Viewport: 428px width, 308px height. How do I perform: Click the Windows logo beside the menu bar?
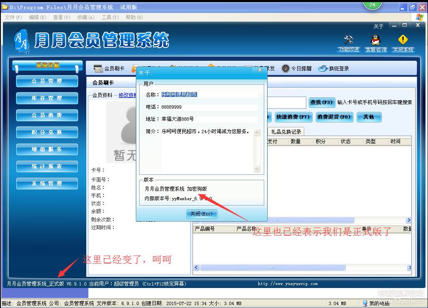(419, 17)
